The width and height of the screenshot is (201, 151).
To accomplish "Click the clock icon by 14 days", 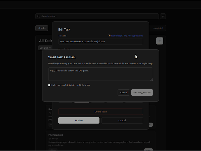I will pyautogui.click(x=50, y=139).
